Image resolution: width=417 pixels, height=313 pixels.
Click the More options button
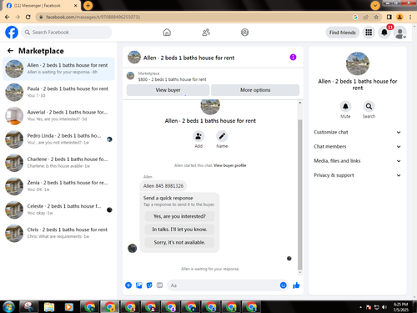point(255,90)
